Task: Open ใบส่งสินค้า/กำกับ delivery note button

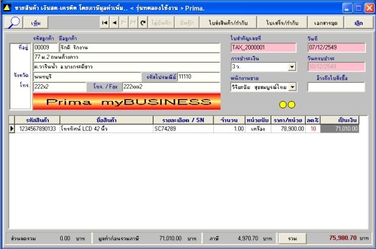Action: pyautogui.click(x=228, y=23)
